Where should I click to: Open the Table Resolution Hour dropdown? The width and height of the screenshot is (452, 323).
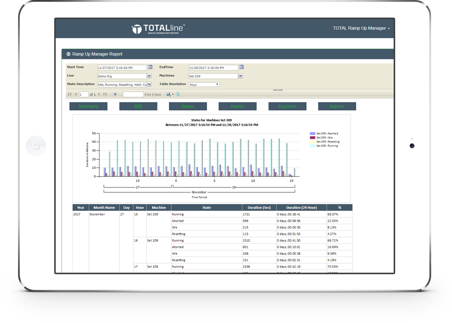(204, 85)
